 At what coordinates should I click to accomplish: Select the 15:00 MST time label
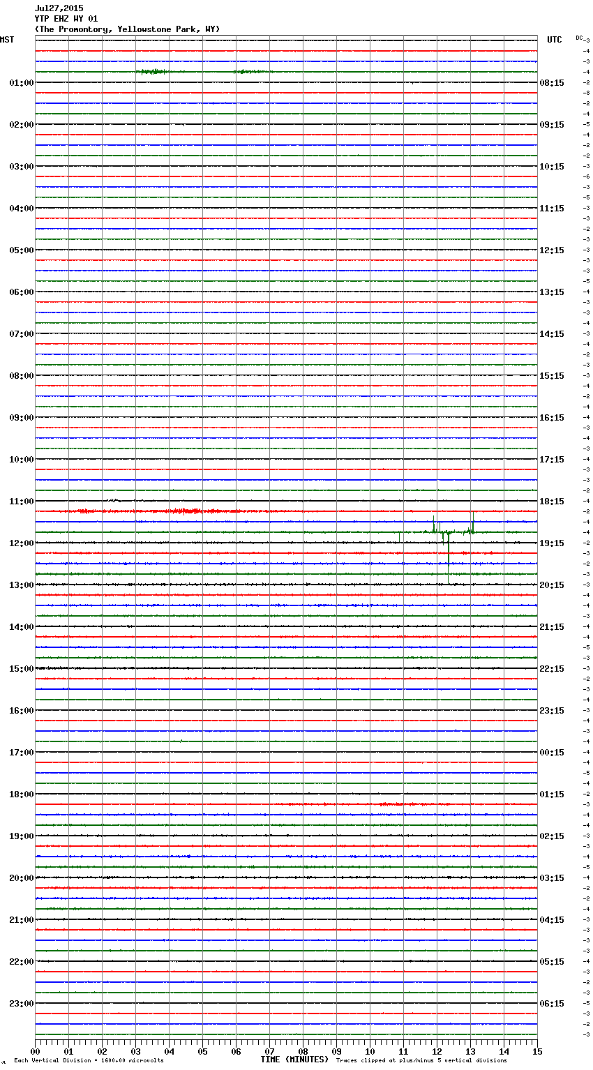(x=22, y=669)
